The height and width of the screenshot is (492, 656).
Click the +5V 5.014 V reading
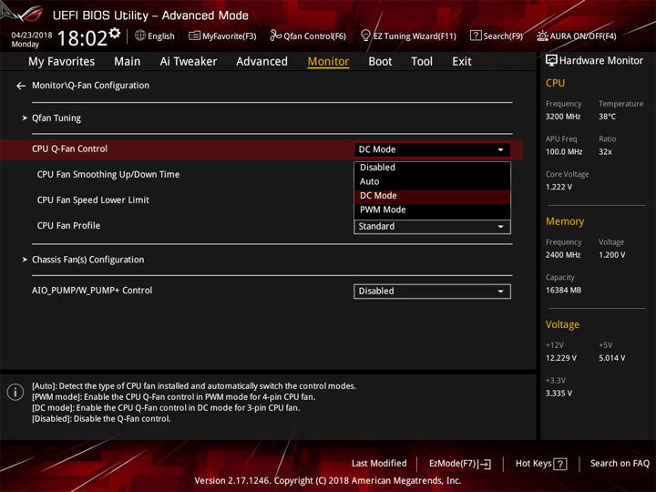point(612,358)
